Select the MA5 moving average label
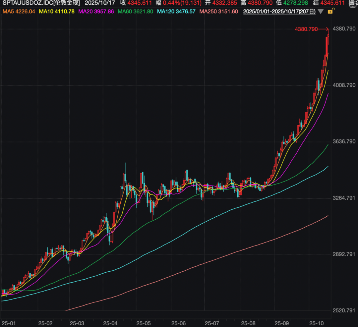This screenshot has width=358, height=327. click(19, 12)
